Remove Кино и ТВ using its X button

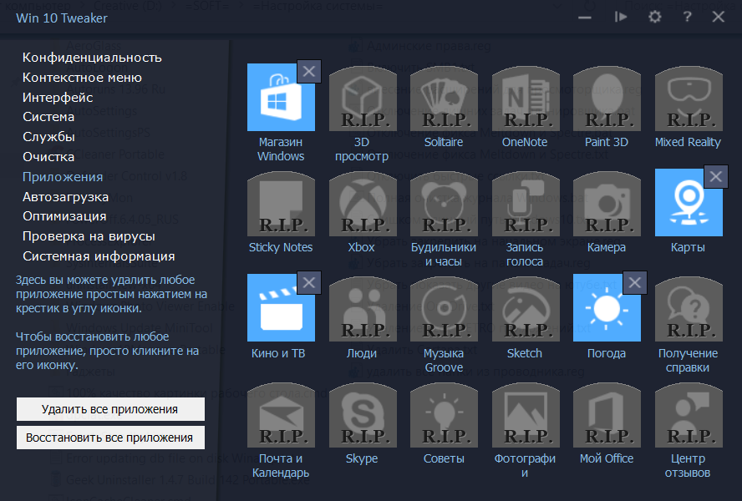(x=309, y=282)
